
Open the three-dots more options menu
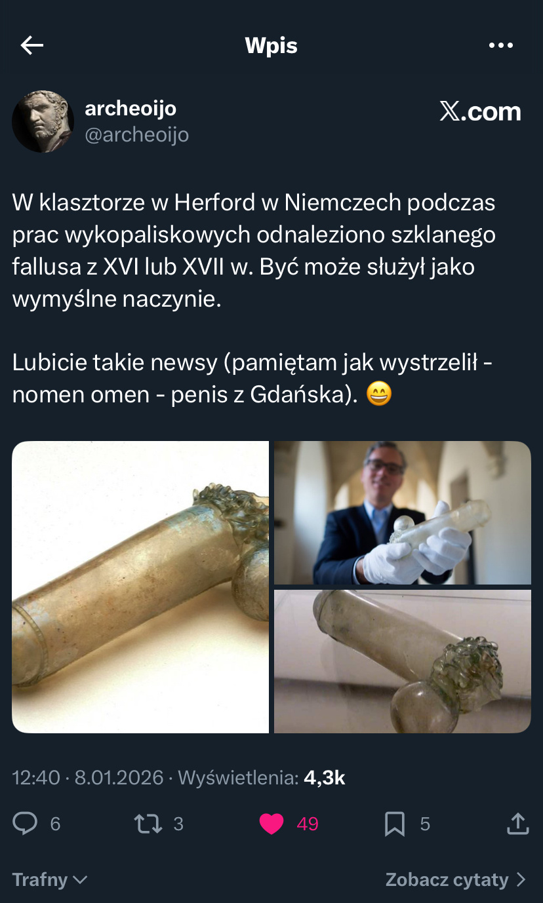click(x=501, y=45)
